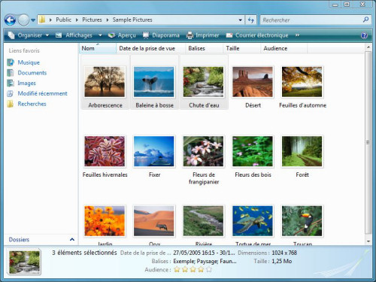This screenshot has height=282, width=376.
Task: Select Pictures in the address breadcrumb
Action: click(x=92, y=20)
